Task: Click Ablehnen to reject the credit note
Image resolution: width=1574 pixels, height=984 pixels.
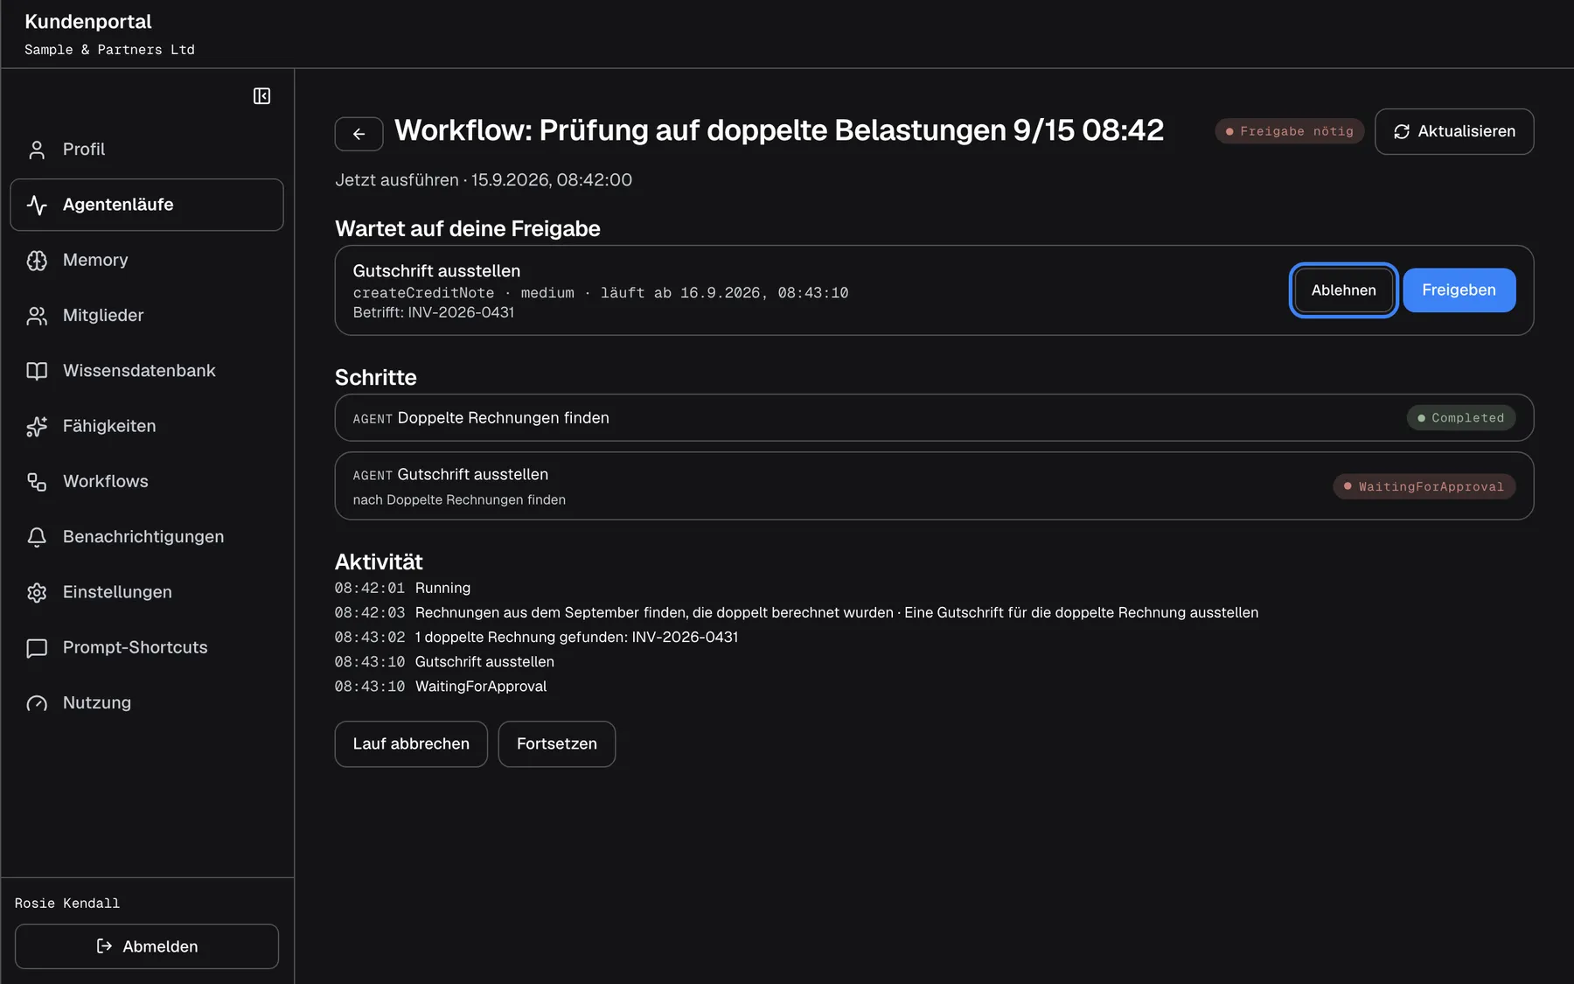Action: click(1343, 290)
